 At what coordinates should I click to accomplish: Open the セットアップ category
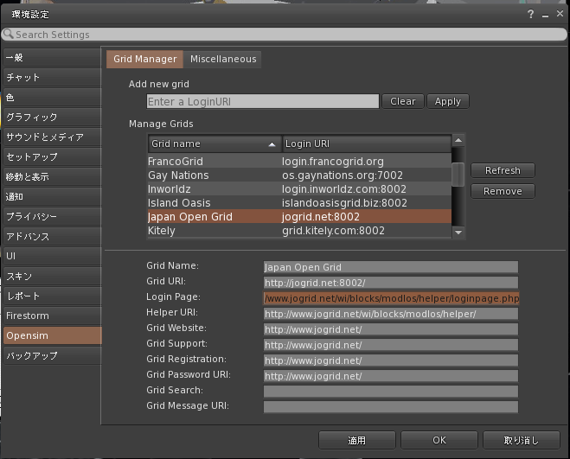53,157
